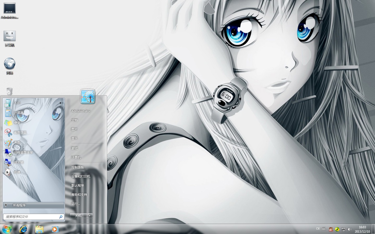Viewport: 375px width, 234px height.
Task: Launch 远程桌面连接 remote desktop
Action: [x=33, y=153]
